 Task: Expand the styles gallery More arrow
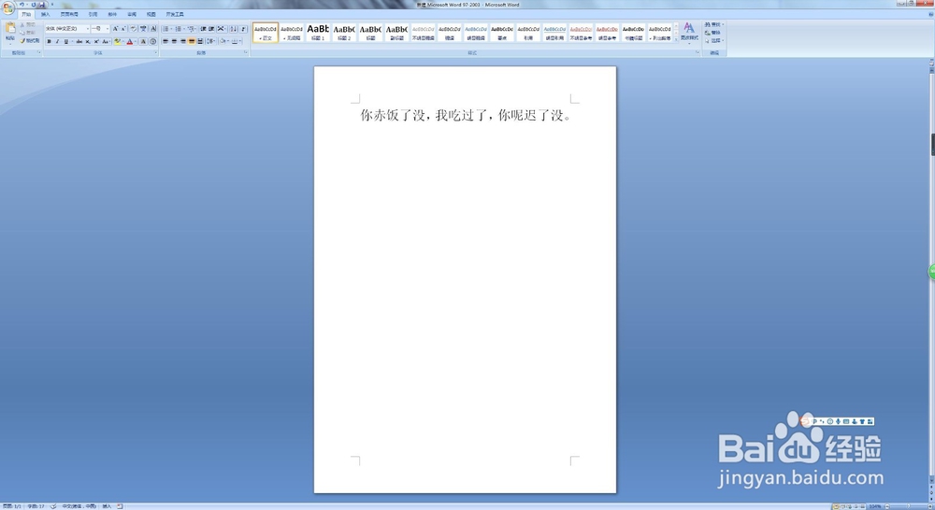pyautogui.click(x=676, y=39)
